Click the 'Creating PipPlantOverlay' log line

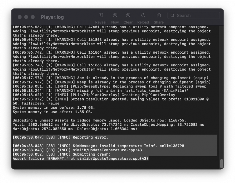pos(94,95)
